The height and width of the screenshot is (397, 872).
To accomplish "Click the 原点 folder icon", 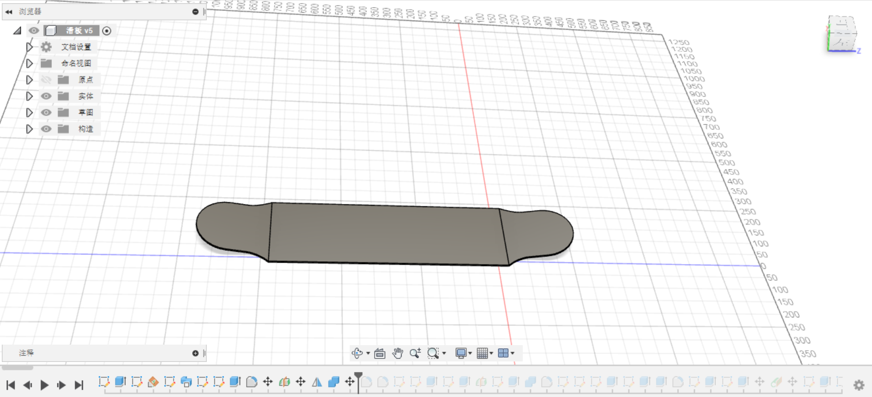I will tap(63, 80).
